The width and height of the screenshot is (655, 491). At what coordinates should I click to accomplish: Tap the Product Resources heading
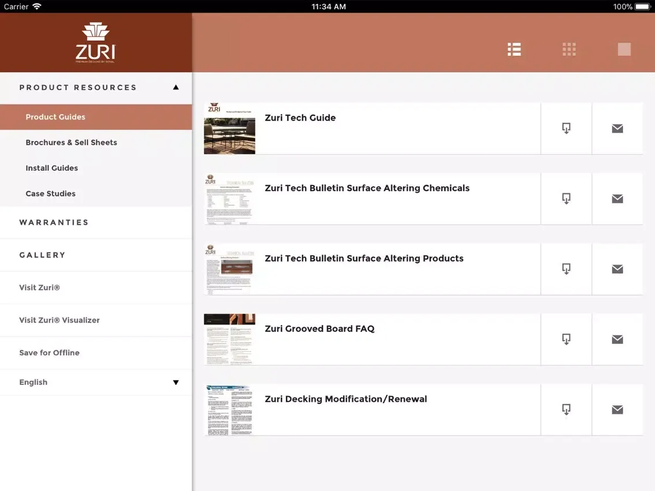pyautogui.click(x=78, y=87)
